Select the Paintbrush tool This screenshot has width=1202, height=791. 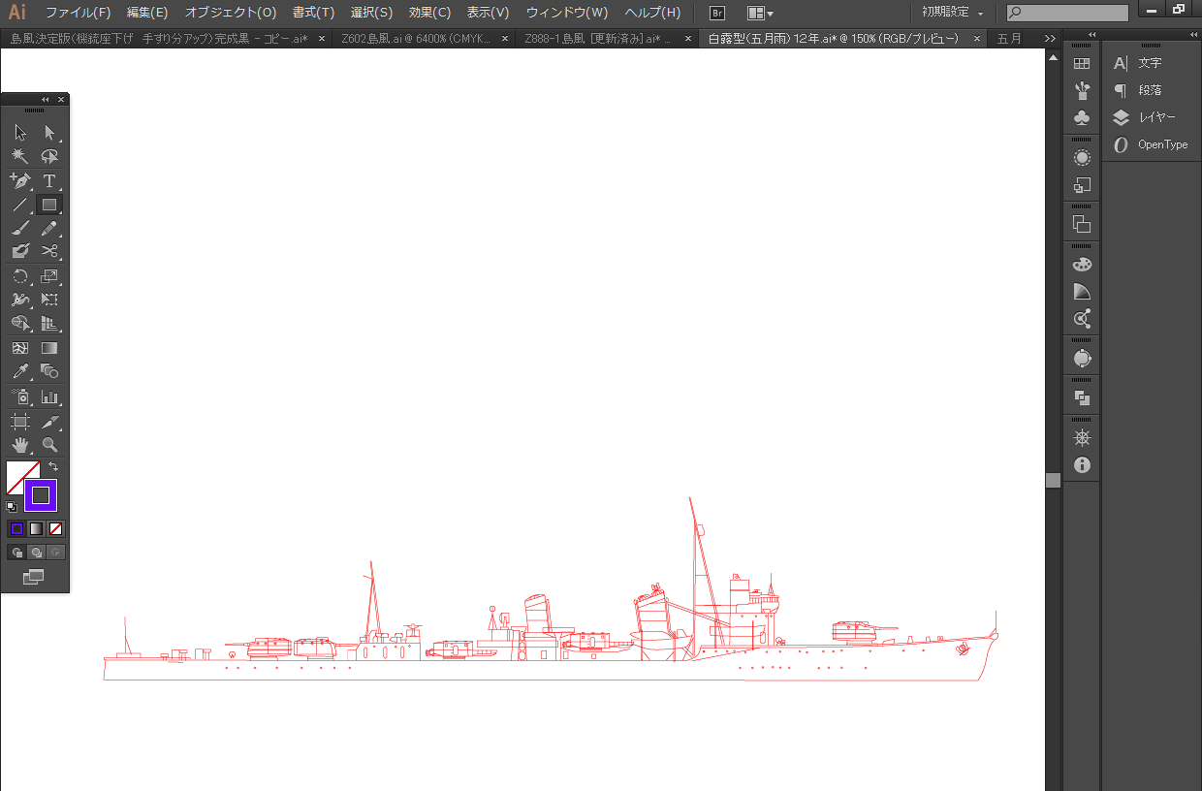[20, 228]
